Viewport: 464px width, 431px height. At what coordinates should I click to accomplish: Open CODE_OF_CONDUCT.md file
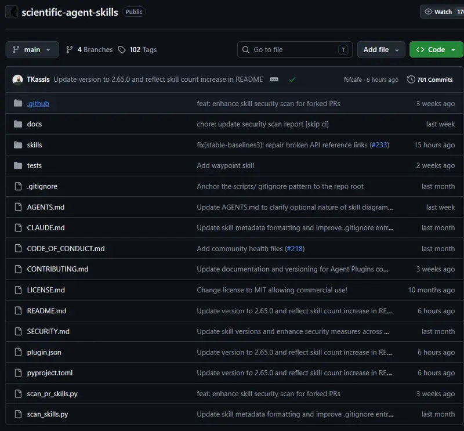(x=66, y=249)
